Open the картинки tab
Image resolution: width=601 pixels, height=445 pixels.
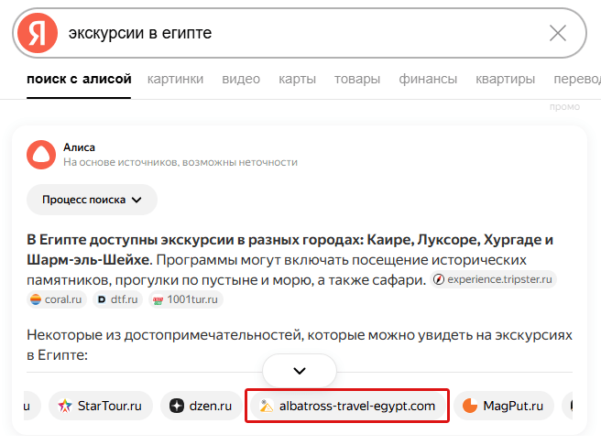click(175, 79)
